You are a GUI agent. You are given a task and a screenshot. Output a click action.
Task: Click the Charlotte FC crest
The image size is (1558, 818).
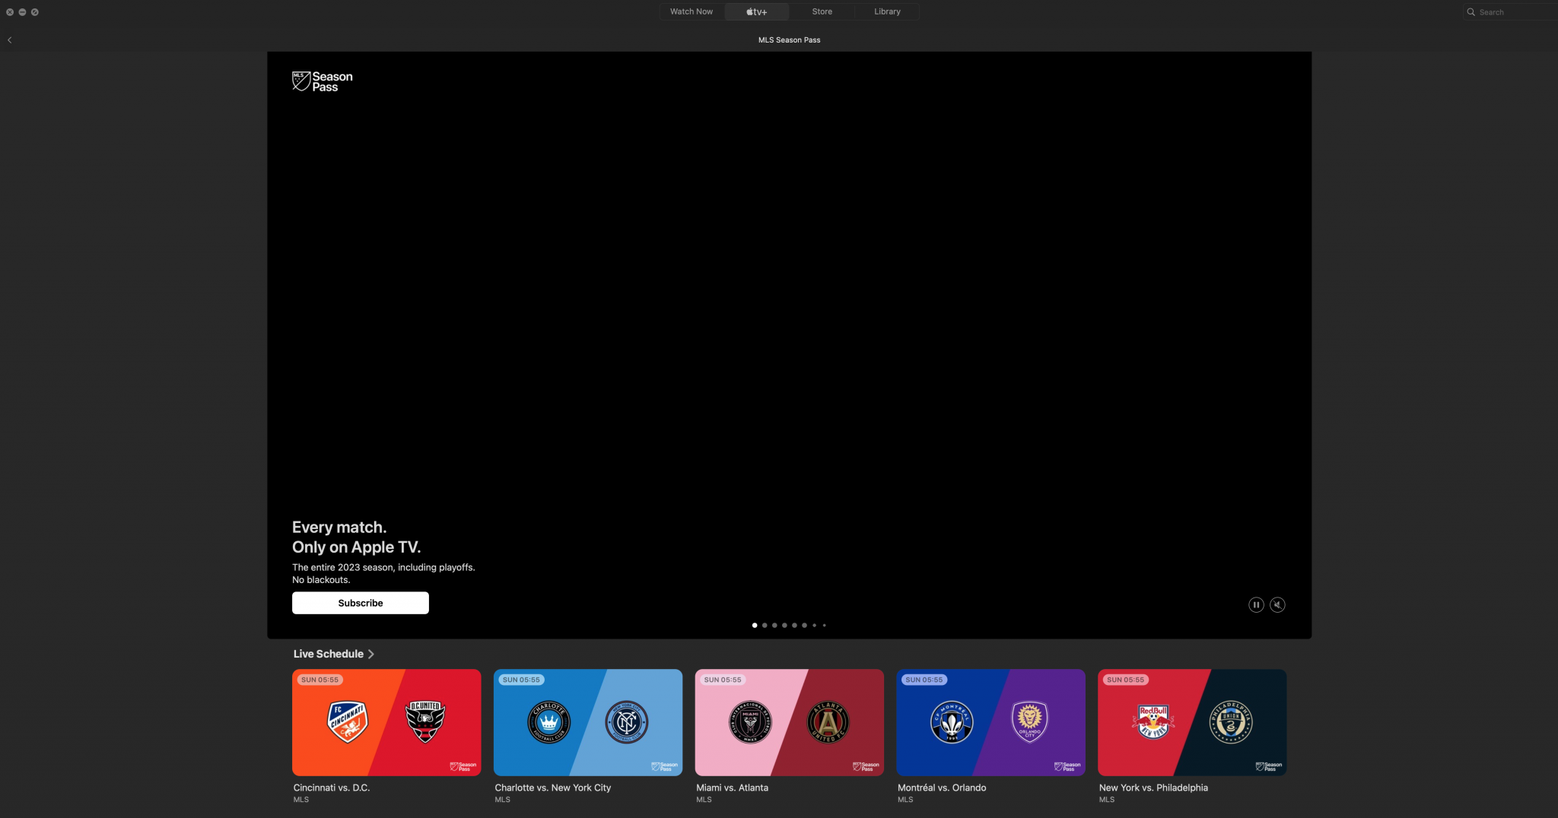pos(548,721)
